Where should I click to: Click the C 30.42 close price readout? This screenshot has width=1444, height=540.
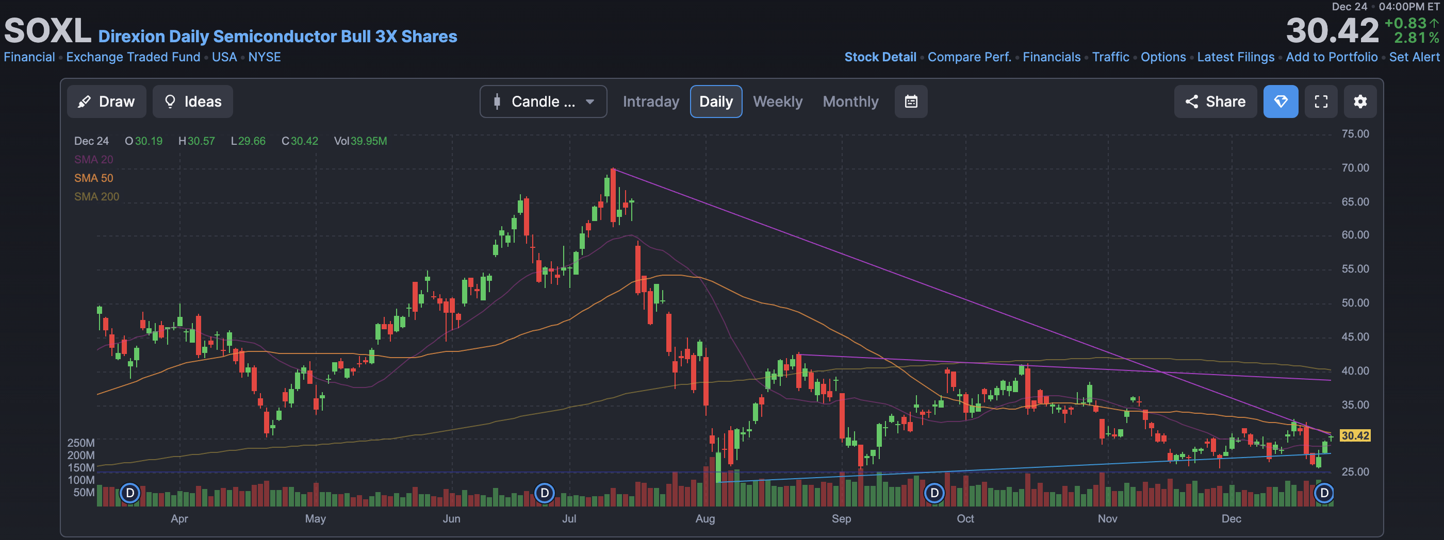[x=300, y=141]
